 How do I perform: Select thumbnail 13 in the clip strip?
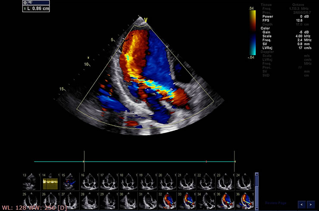click(31, 182)
